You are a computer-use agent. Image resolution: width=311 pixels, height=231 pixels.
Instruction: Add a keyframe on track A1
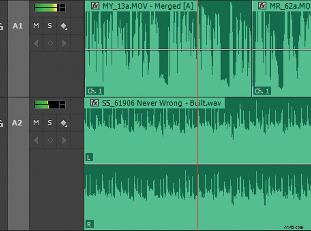(49, 43)
